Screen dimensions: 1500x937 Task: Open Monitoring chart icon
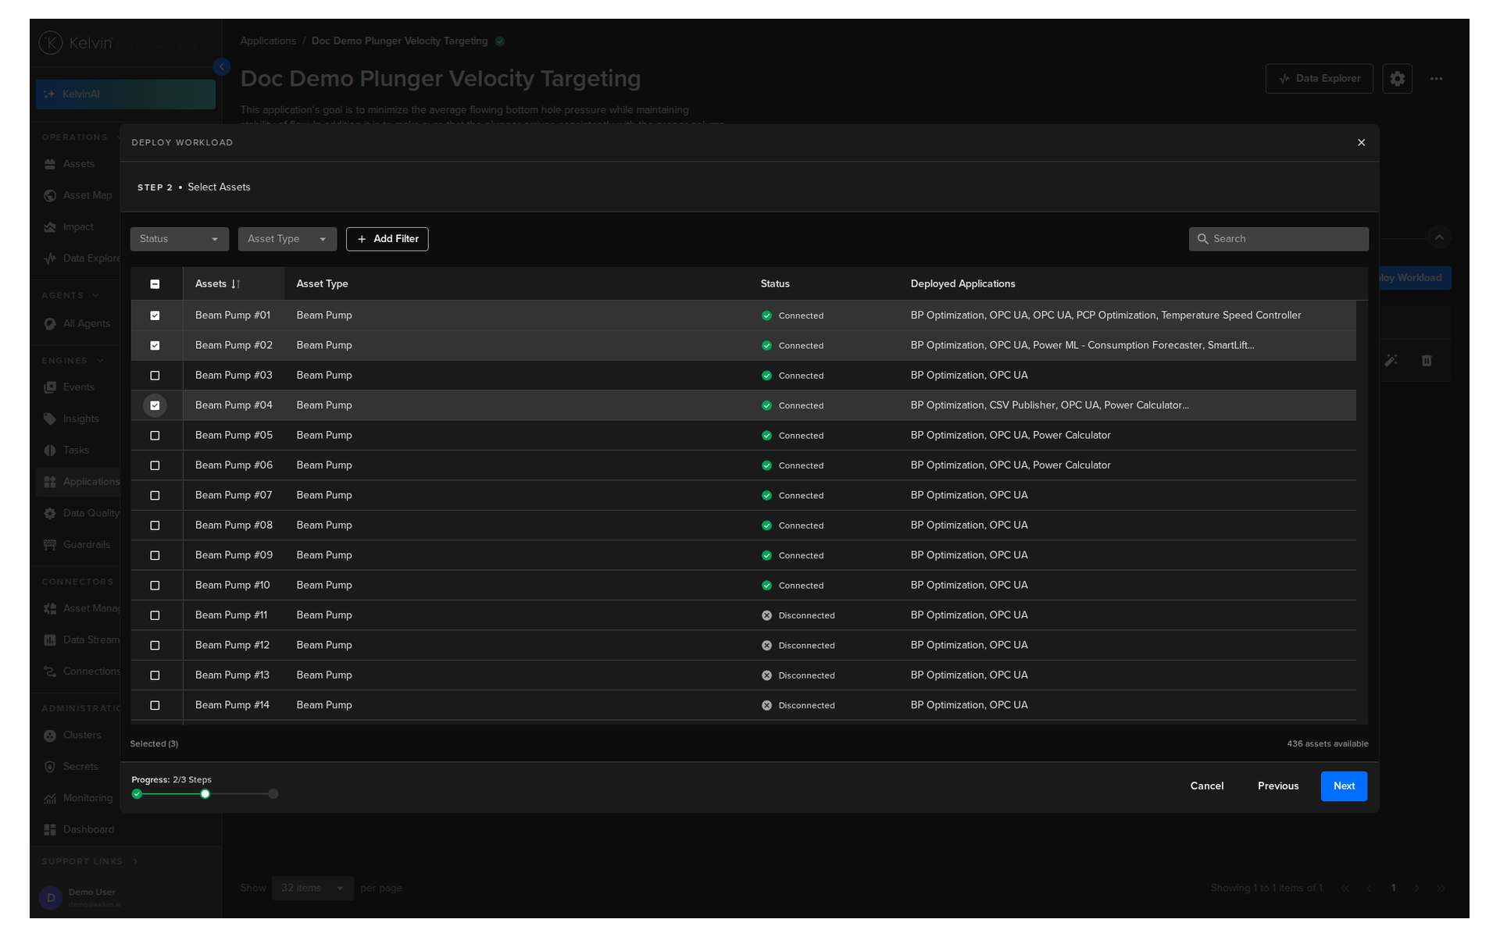coord(50,798)
